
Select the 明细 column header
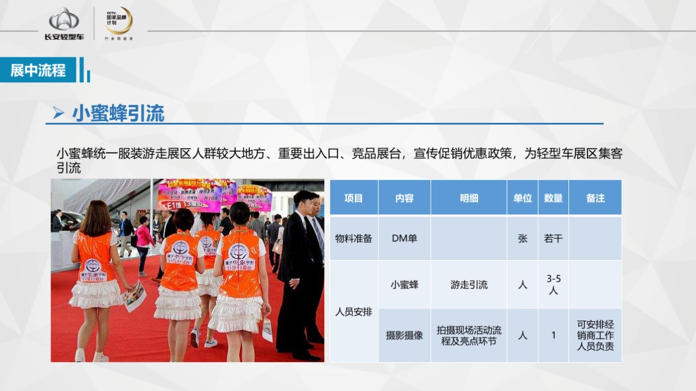(x=469, y=198)
